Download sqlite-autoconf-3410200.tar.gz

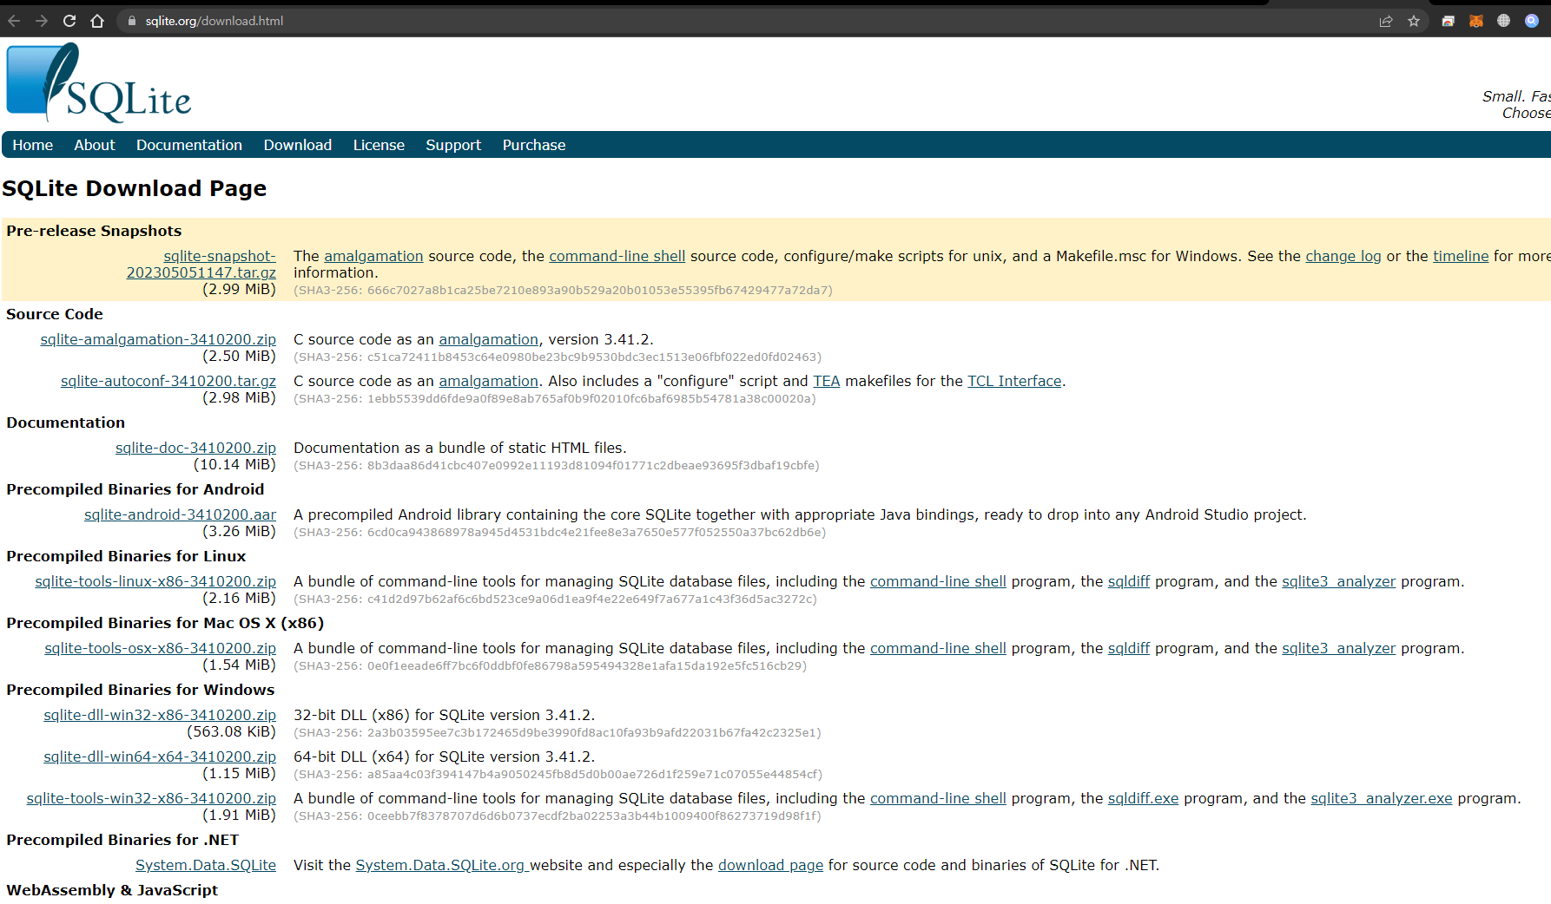[168, 381]
